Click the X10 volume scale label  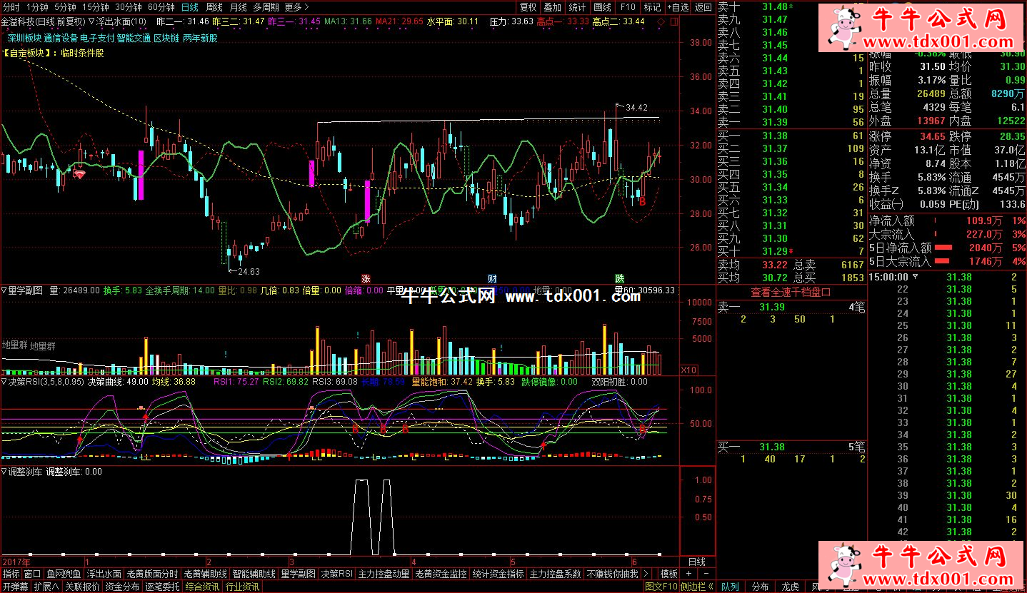coord(689,370)
